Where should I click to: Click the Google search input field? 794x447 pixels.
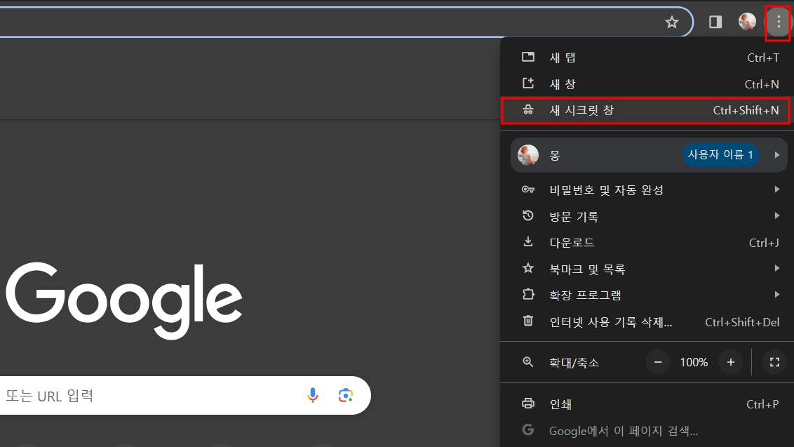(x=185, y=395)
